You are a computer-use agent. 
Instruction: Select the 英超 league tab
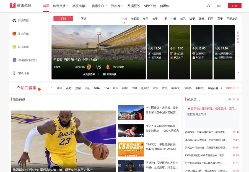click(146, 19)
